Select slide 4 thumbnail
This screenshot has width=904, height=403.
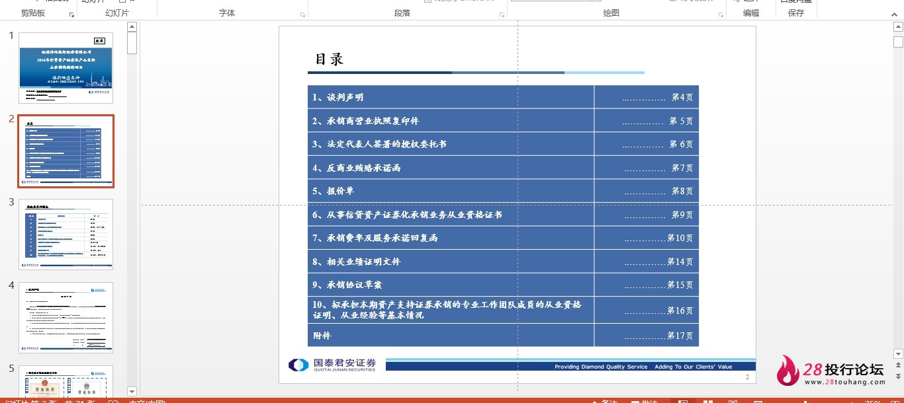tap(66, 318)
